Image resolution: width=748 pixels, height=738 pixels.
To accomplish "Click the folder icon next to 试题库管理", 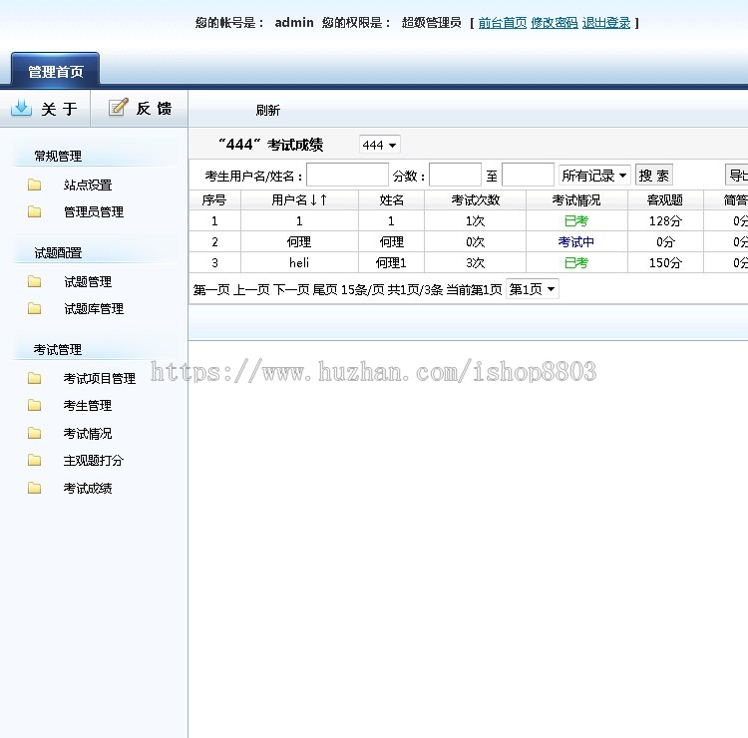I will click(34, 308).
